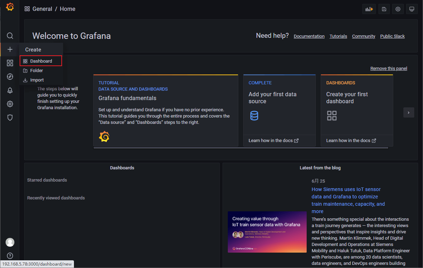Click the Recently viewed dashboards heading
Image resolution: width=423 pixels, height=268 pixels.
pyautogui.click(x=56, y=198)
